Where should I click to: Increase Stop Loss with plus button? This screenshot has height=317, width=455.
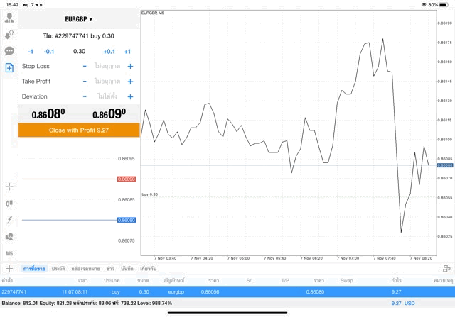tap(130, 66)
